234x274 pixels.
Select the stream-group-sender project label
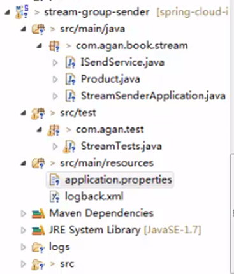click(x=97, y=12)
